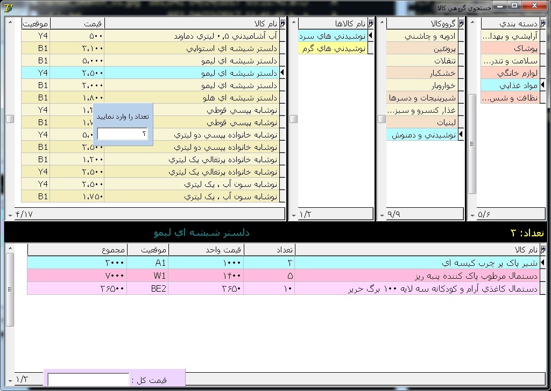
Task: Click the grid icon beside نام کالاها header
Action: tap(370, 24)
